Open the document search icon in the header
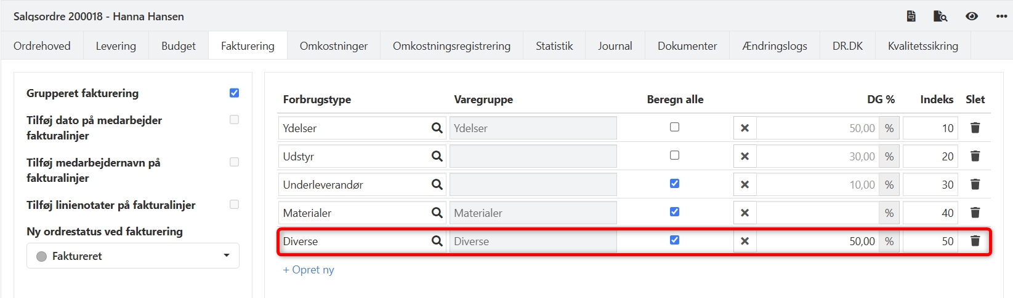This screenshot has height=298, width=1013. click(940, 17)
